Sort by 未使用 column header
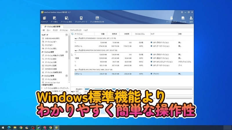 tap(126, 34)
